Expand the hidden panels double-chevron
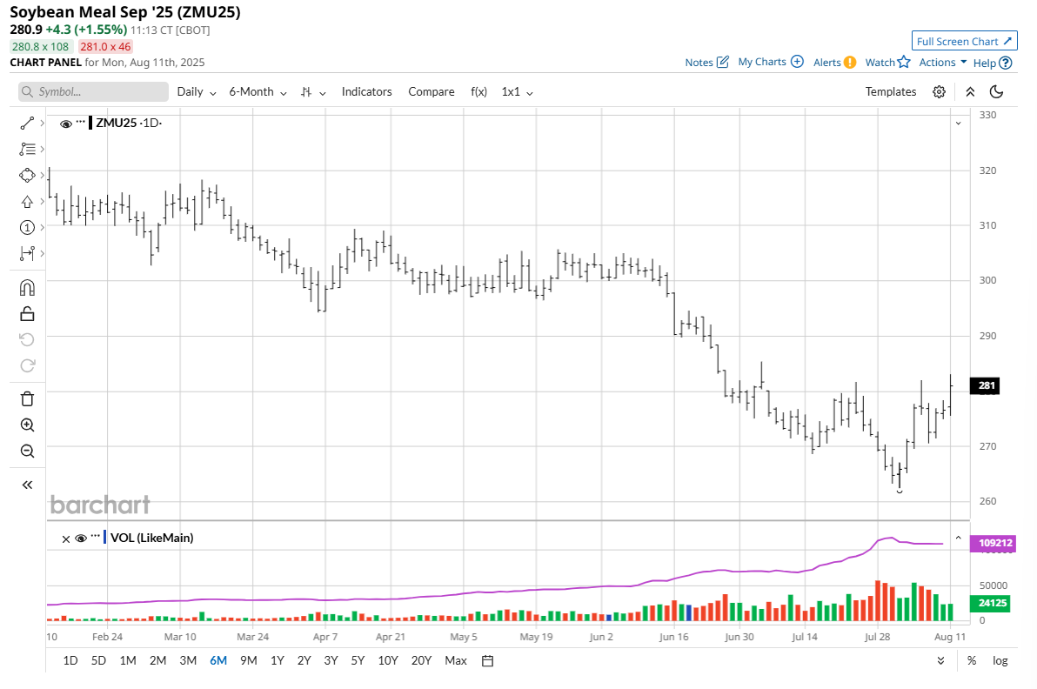 (x=940, y=660)
